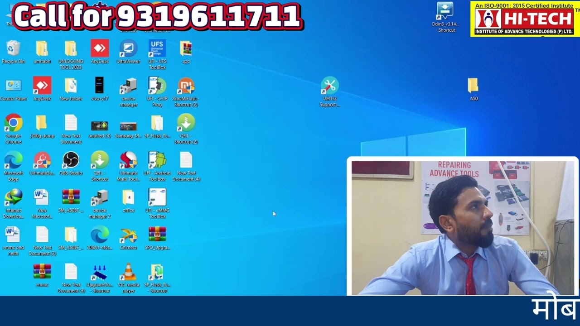Open the UNLOCKING TOOL 2023 folder
Image resolution: width=580 pixels, height=326 pixels.
click(x=71, y=55)
